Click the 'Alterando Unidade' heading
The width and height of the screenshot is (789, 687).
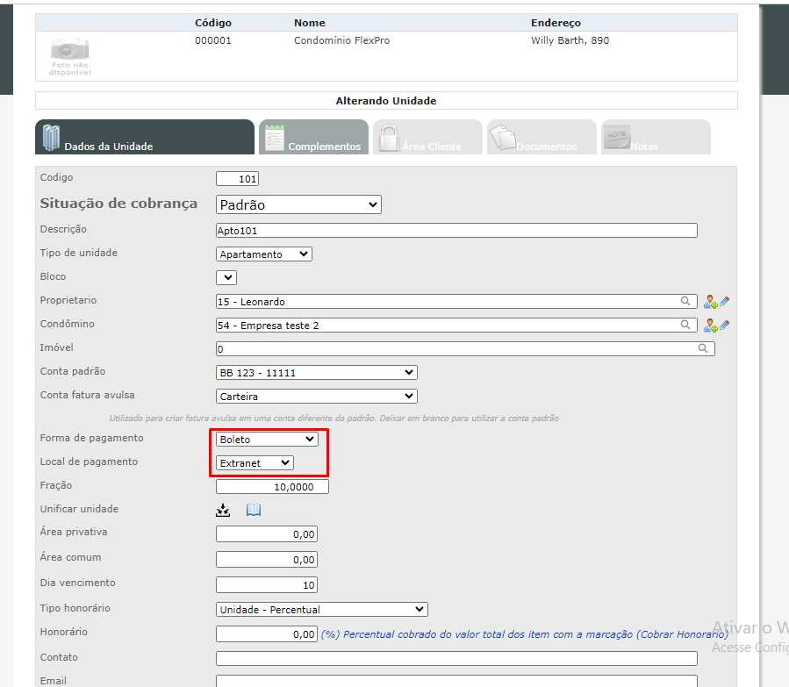386,101
